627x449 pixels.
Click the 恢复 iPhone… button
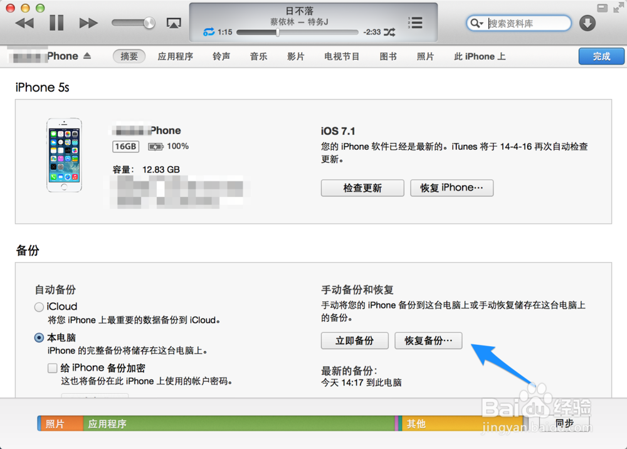tap(452, 188)
